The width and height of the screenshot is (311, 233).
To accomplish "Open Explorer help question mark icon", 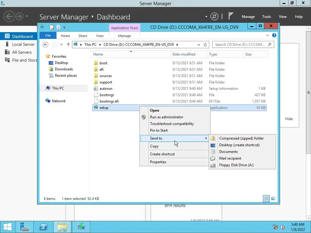I will (274, 35).
